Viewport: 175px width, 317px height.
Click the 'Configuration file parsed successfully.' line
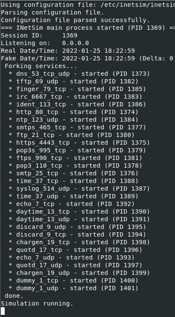click(x=75, y=20)
